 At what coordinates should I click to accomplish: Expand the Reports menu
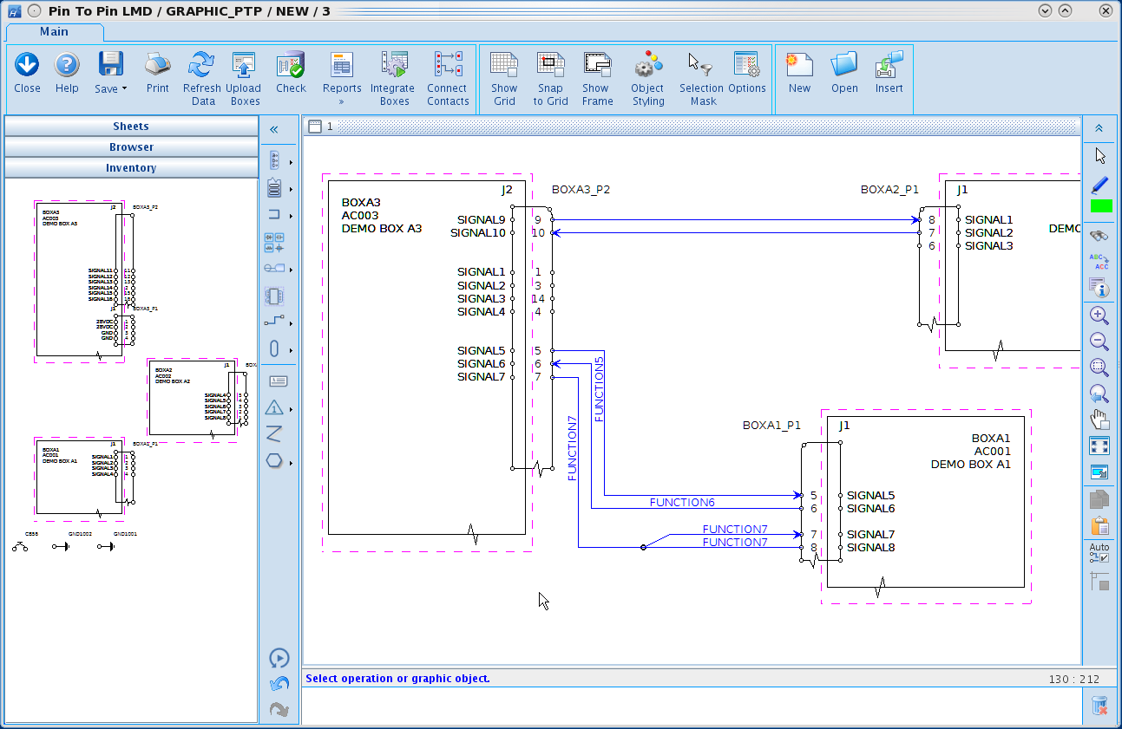click(342, 79)
